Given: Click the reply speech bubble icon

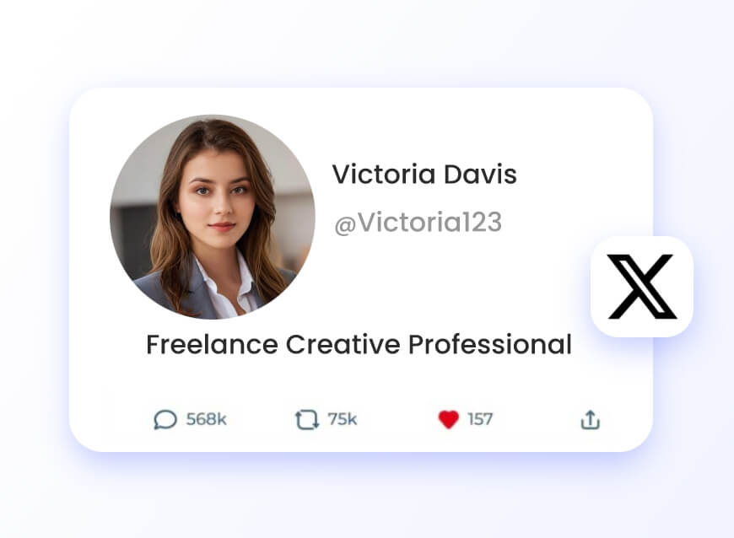Looking at the screenshot, I should [x=165, y=420].
